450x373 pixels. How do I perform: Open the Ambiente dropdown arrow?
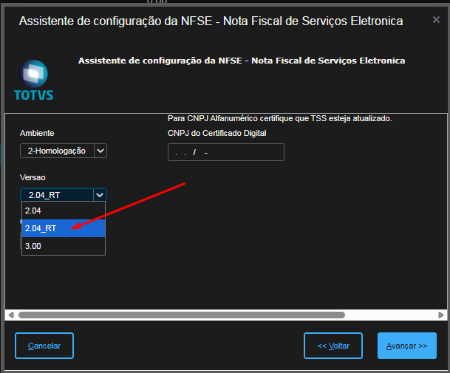[x=100, y=151]
